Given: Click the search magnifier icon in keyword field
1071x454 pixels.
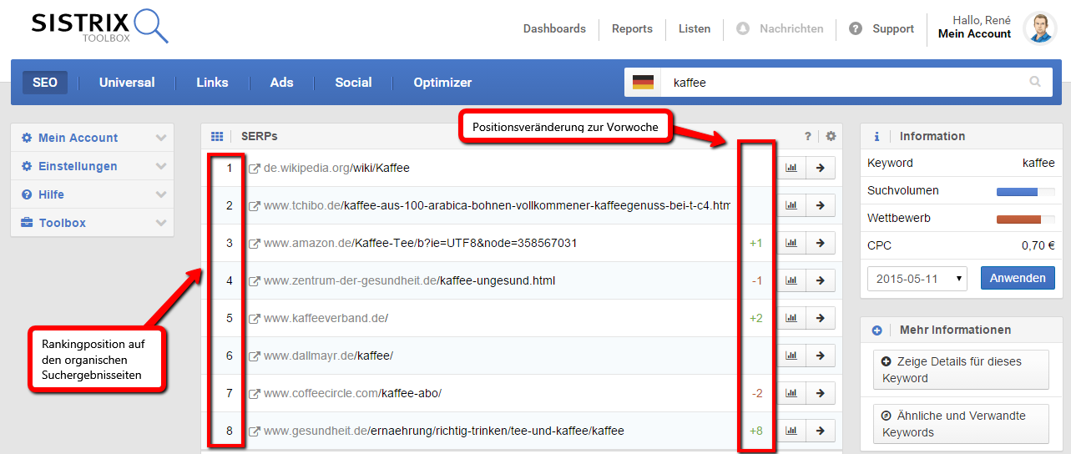Looking at the screenshot, I should pos(1035,82).
